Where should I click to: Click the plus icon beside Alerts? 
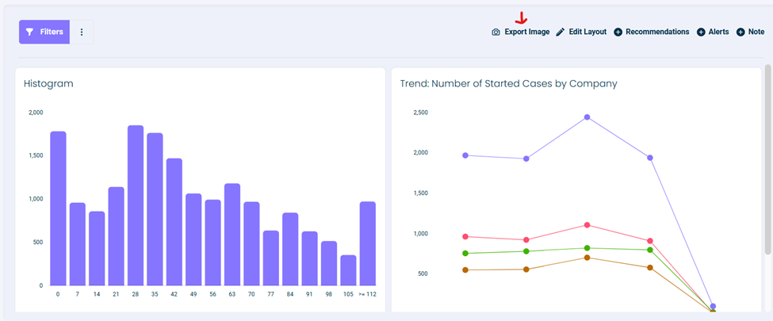(701, 32)
